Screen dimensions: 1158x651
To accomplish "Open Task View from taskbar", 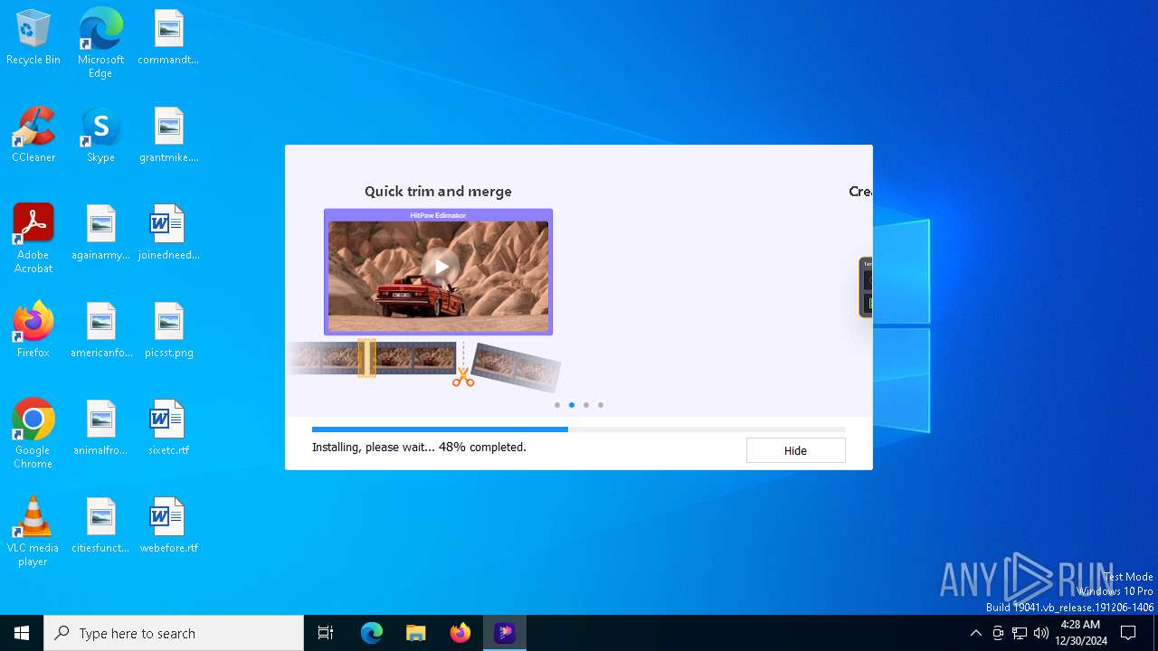I will 326,633.
